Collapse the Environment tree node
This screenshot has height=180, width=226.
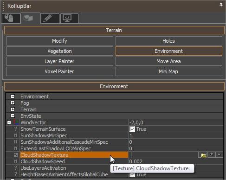[x=13, y=96]
